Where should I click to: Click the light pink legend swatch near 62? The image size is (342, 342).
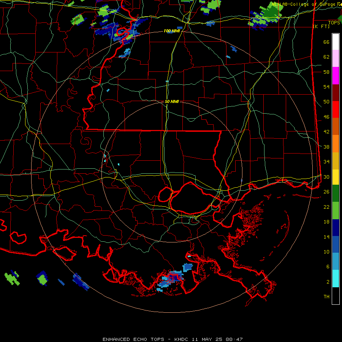pyautogui.click(x=336, y=58)
